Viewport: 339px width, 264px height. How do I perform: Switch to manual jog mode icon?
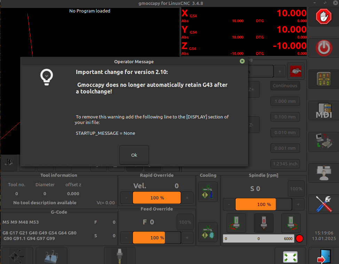tap(324, 79)
